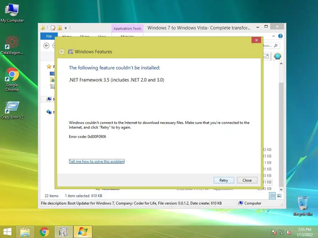The width and height of the screenshot is (318, 238).
Task: Select the Crazy Error V2 desktop shortcut
Action: (x=12, y=110)
